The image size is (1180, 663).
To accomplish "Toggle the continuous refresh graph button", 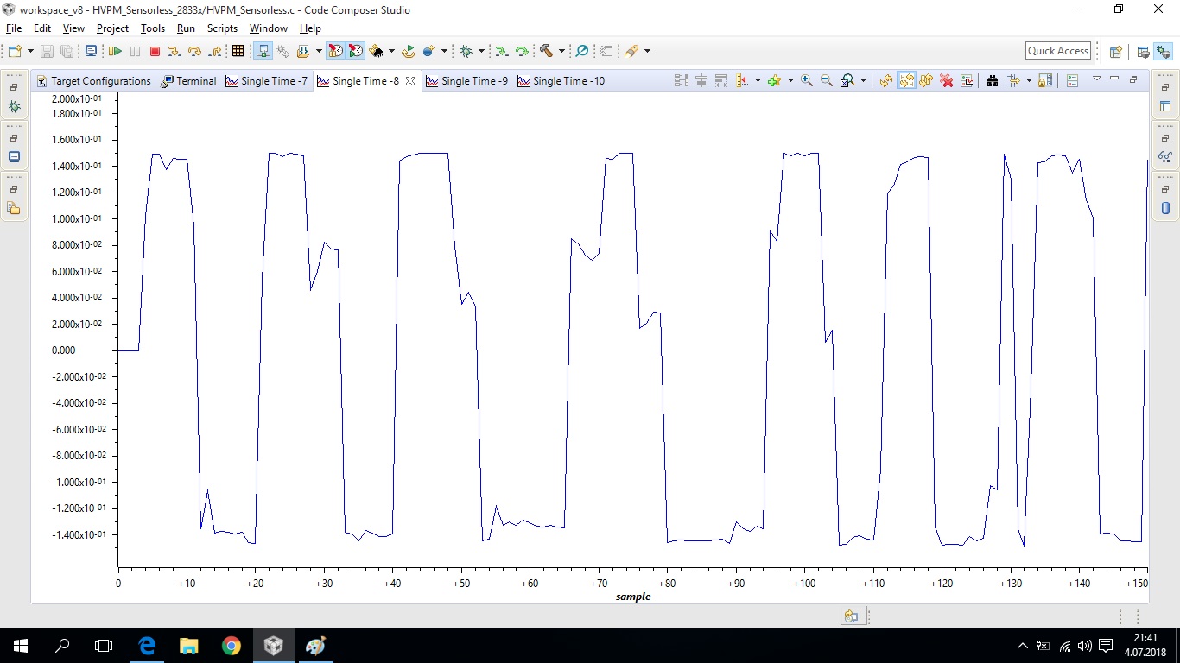I will pos(906,81).
